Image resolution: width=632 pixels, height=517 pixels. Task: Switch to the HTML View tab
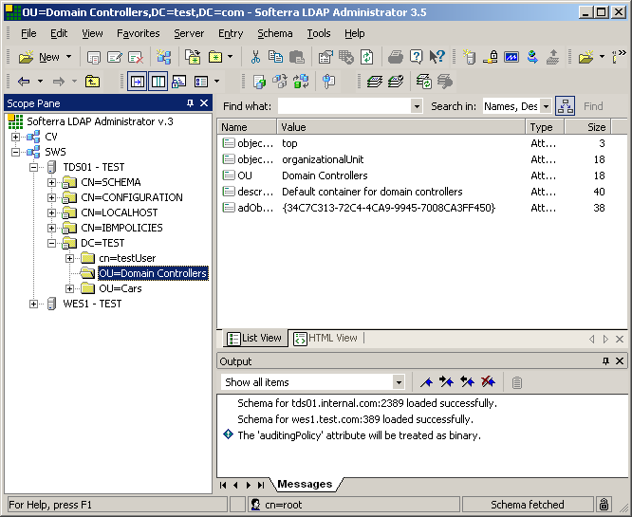click(325, 338)
